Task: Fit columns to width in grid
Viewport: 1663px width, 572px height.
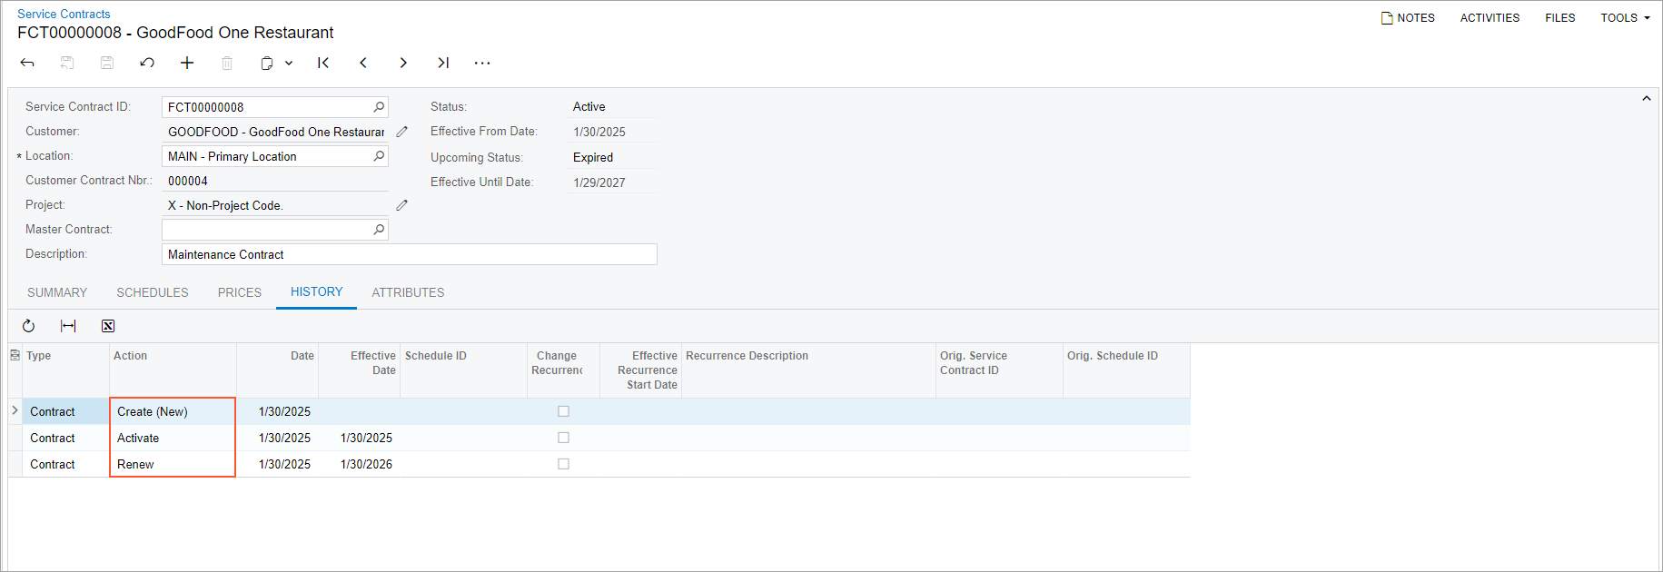Action: (68, 326)
